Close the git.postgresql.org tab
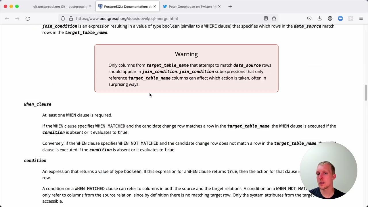This screenshot has height=207, width=368. click(x=90, y=6)
